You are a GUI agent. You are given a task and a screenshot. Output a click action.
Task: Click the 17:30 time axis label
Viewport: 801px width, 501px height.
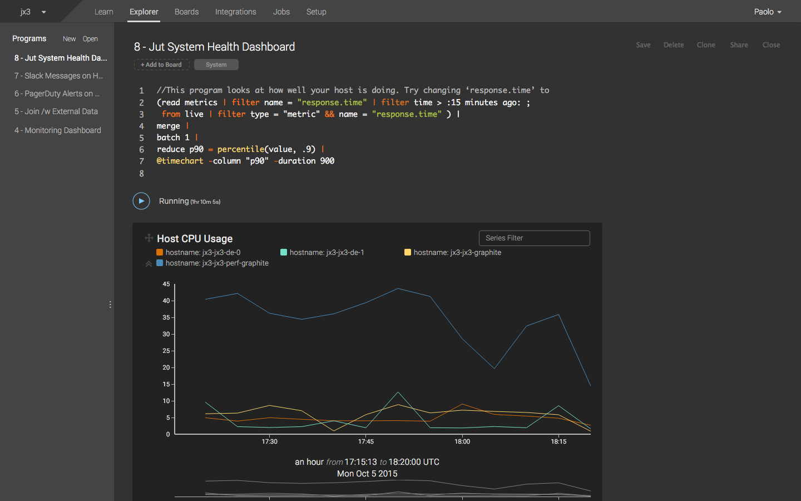coord(270,441)
